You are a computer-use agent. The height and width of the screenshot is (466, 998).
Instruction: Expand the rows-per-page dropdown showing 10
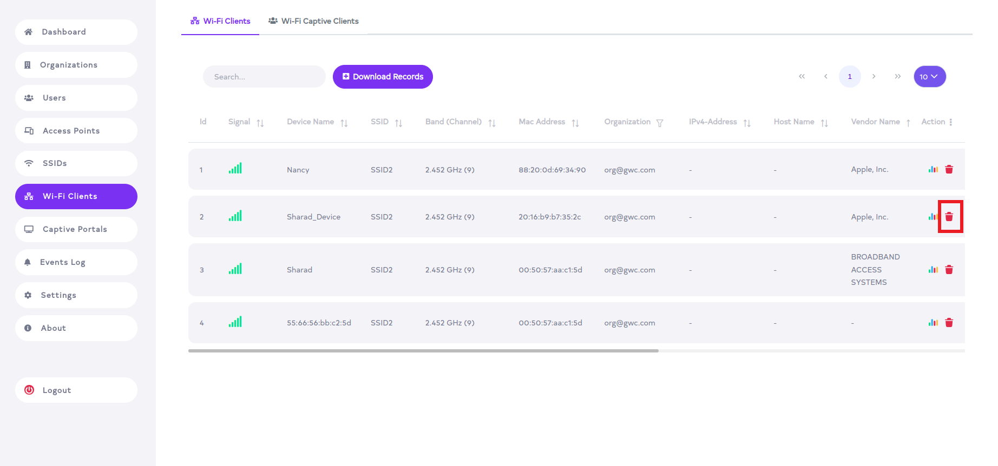point(929,77)
